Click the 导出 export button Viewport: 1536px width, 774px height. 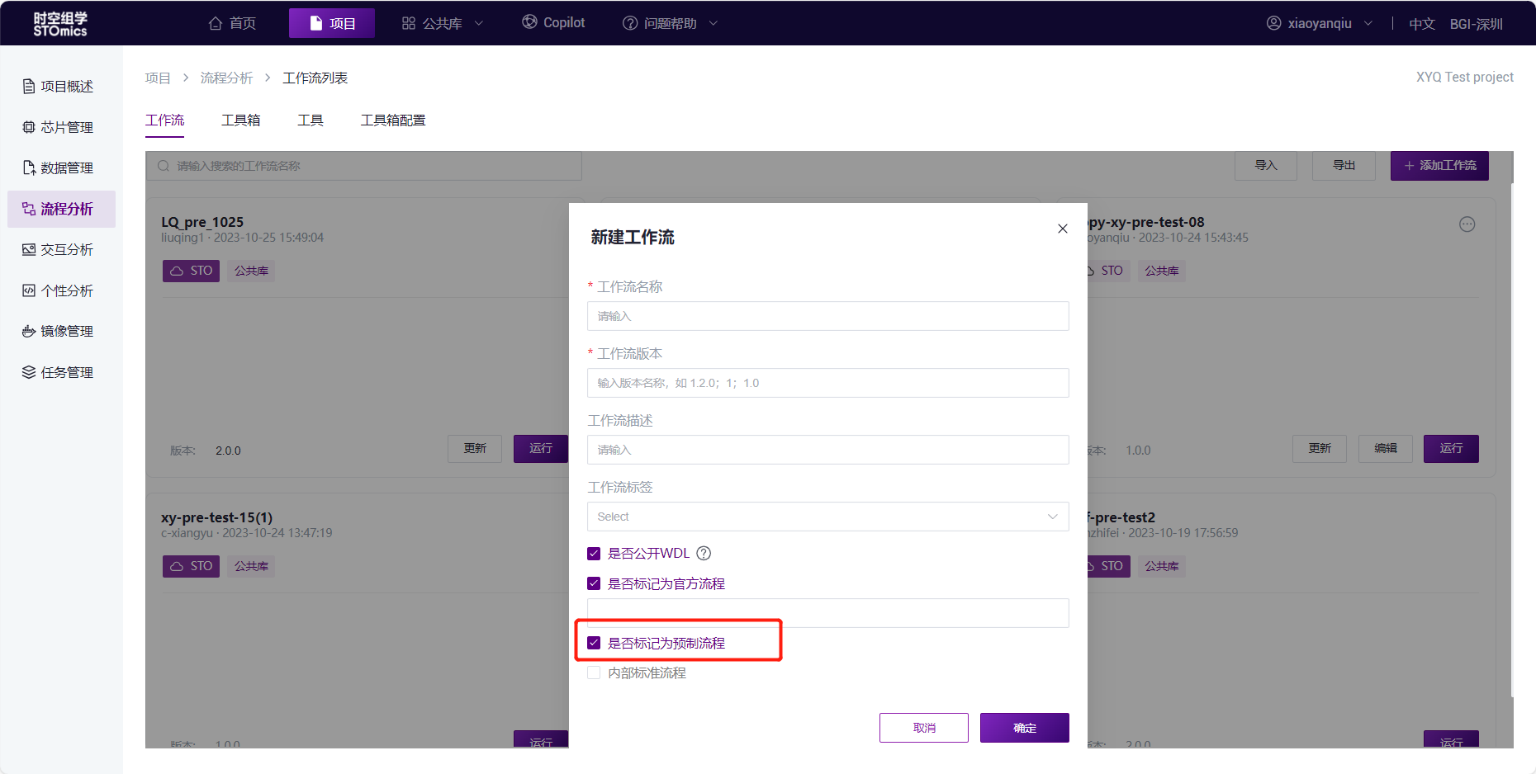point(1344,165)
